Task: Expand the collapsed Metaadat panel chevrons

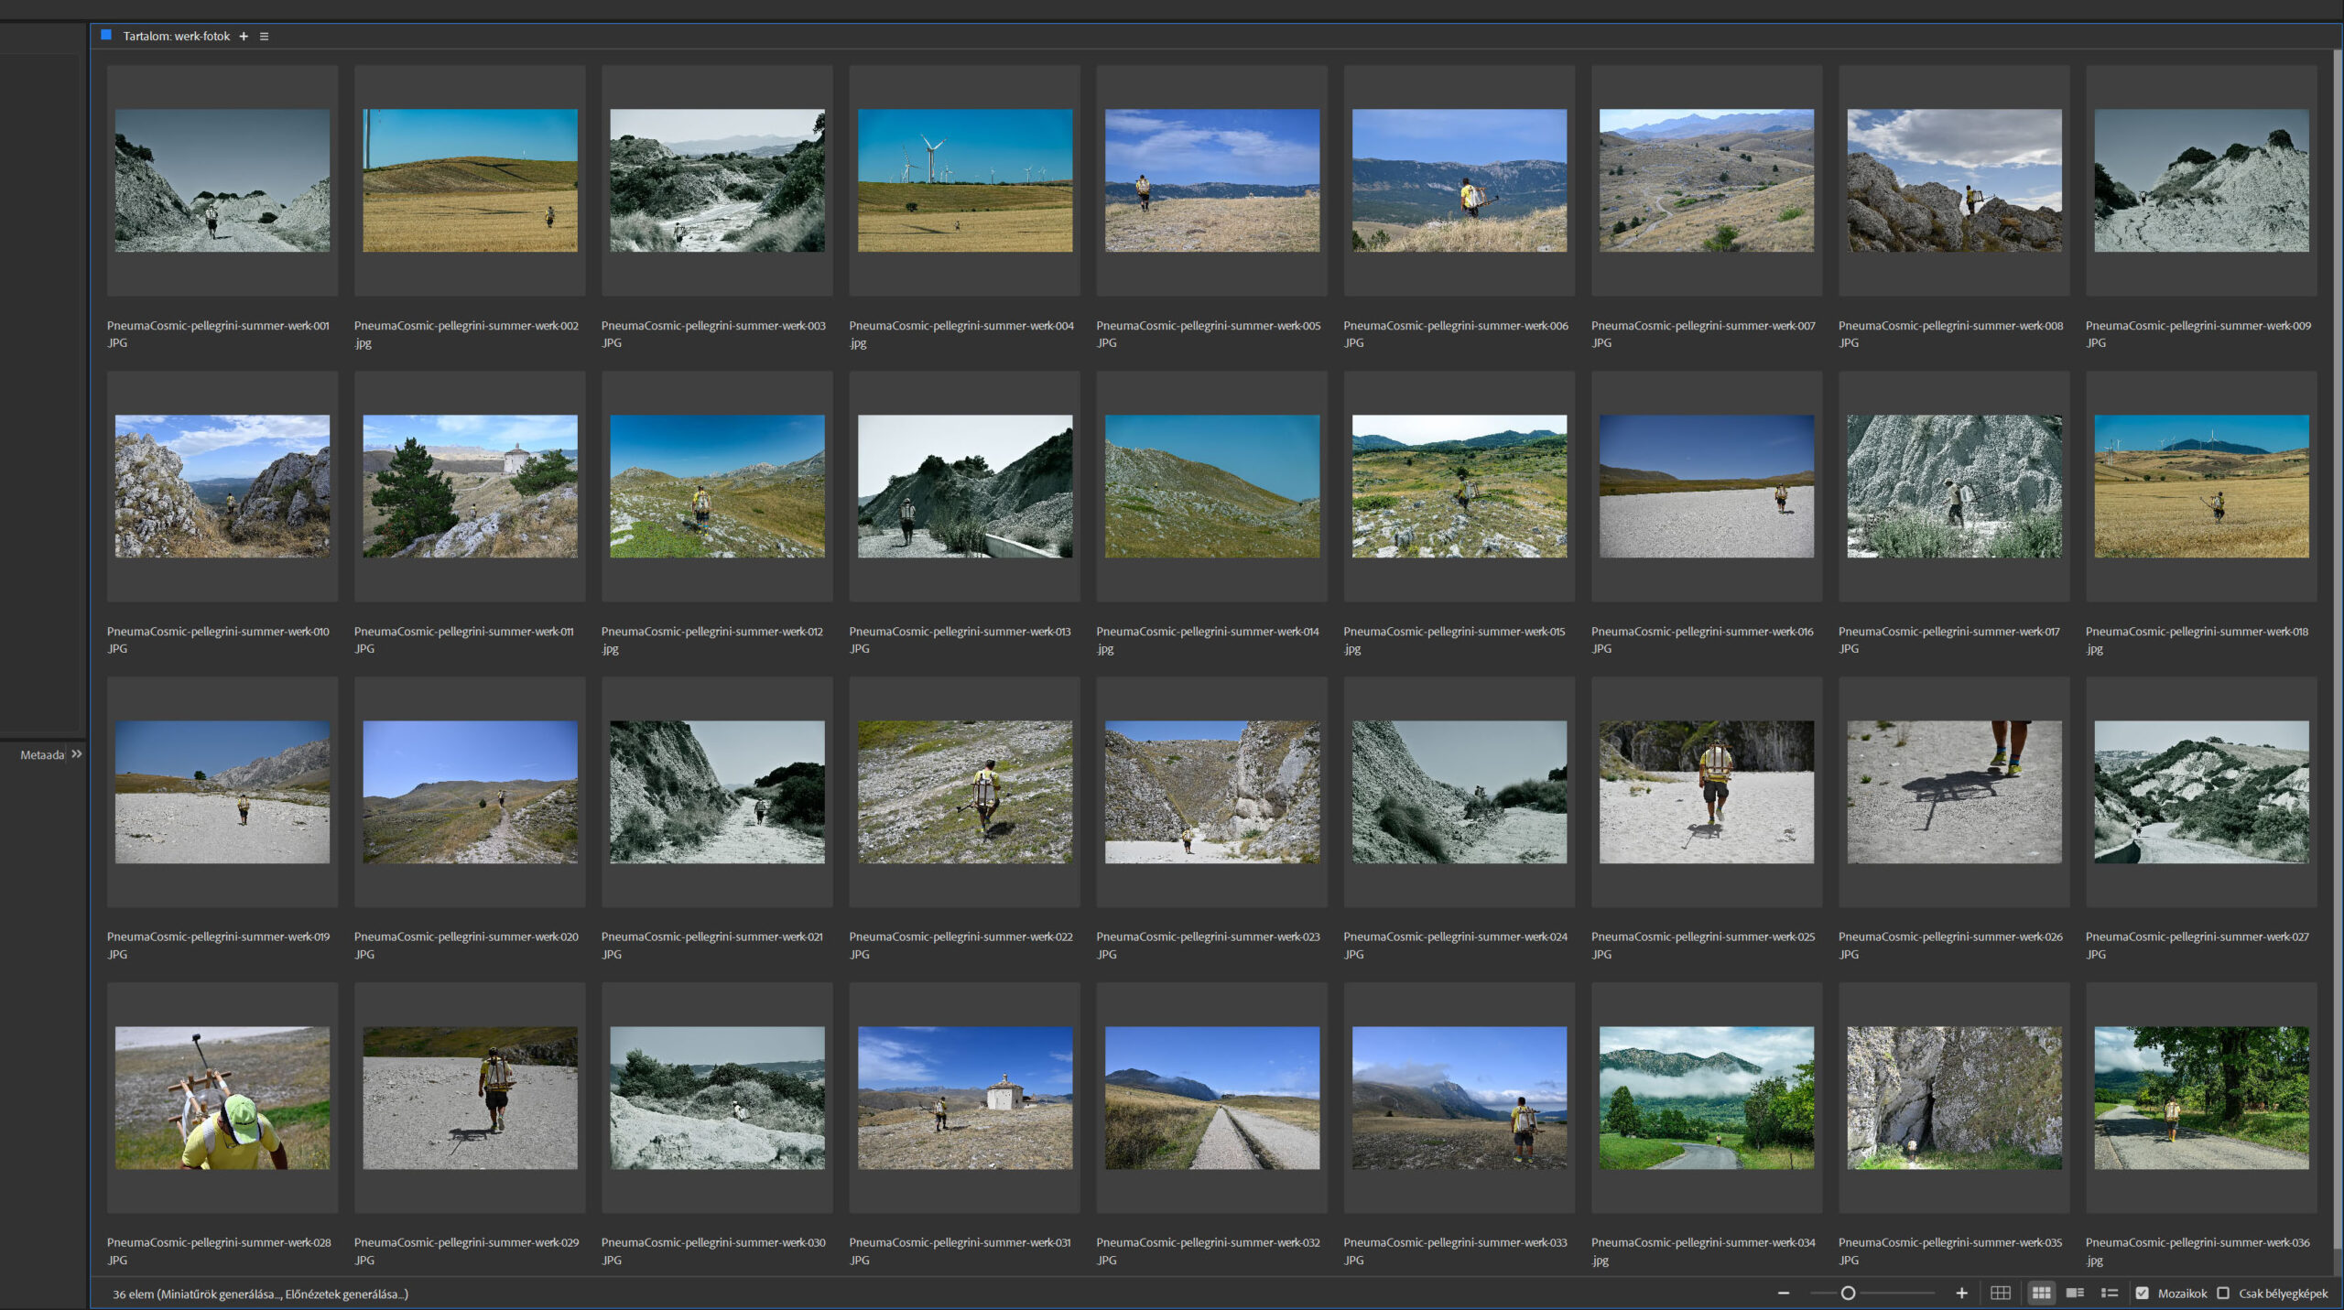Action: point(77,754)
